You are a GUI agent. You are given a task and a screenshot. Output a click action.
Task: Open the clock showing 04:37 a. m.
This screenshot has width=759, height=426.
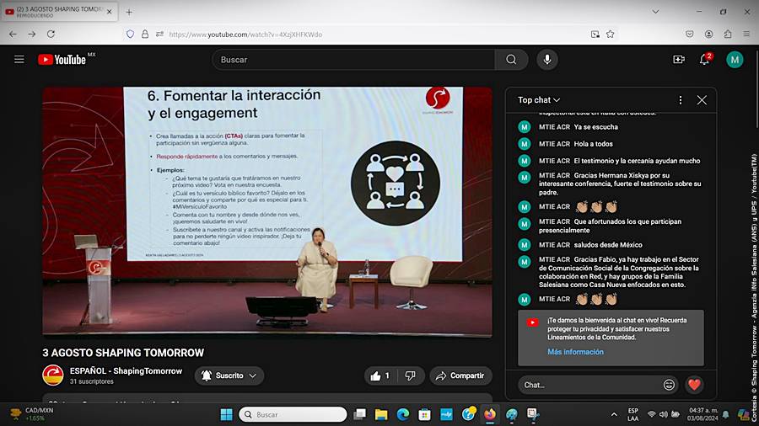tap(702, 414)
